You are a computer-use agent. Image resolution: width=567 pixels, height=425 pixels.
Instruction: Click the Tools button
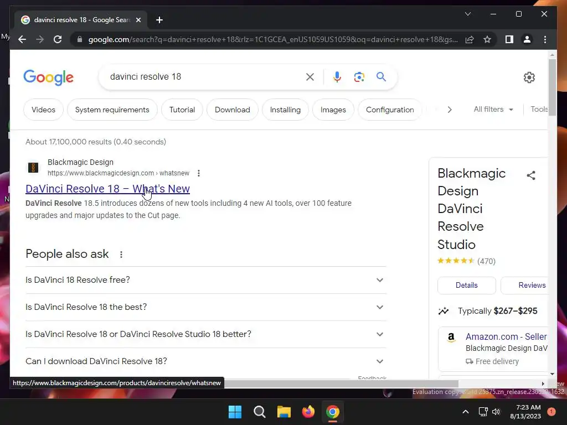[x=539, y=109]
